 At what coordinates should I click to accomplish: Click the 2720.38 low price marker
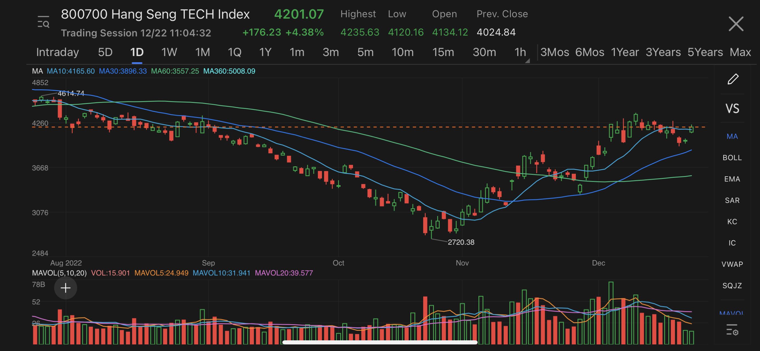461,242
